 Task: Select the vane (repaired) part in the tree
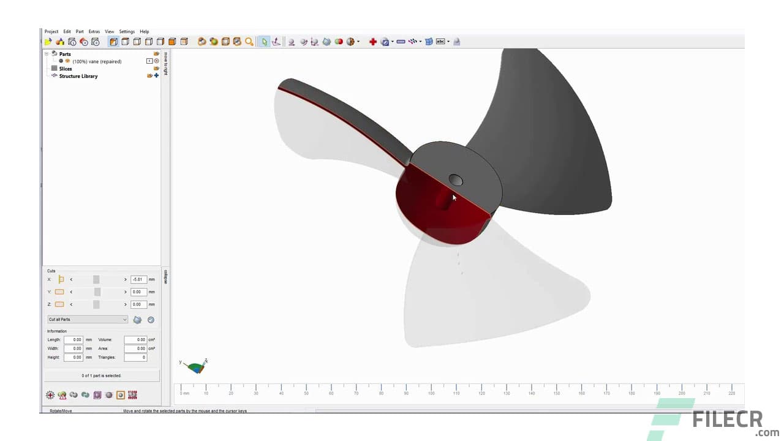[x=98, y=61]
